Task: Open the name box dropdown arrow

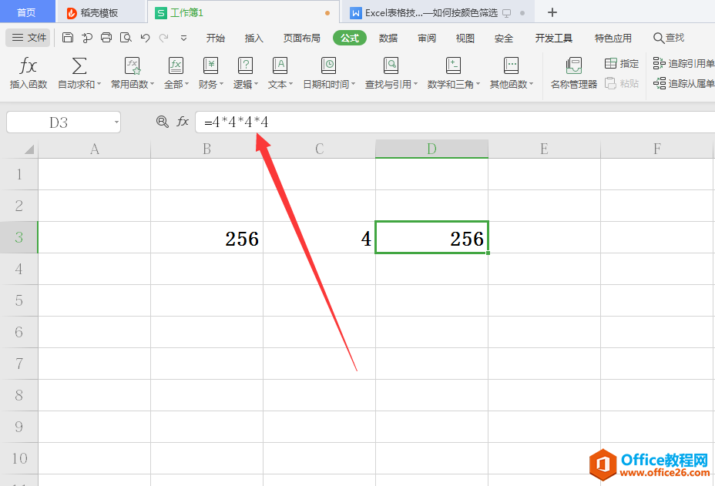Action: pyautogui.click(x=116, y=122)
